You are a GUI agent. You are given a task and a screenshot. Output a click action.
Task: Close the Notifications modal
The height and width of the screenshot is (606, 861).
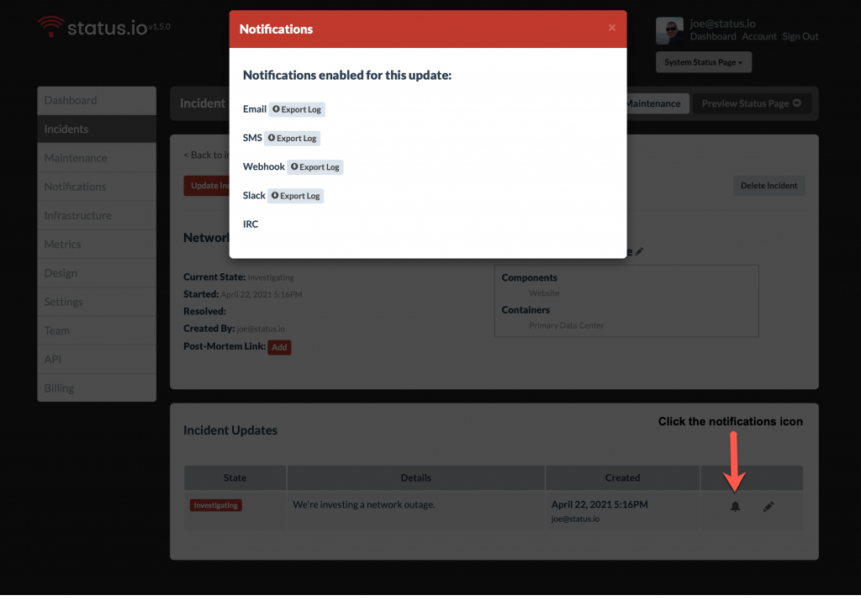[612, 27]
